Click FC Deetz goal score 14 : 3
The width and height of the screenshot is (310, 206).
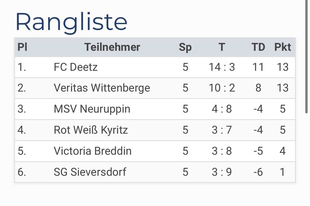[x=222, y=67]
